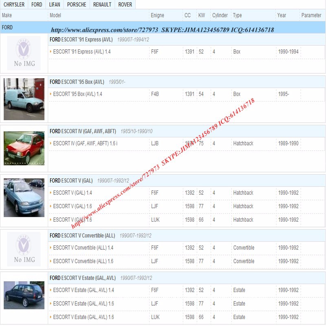This screenshot has height=326, width=326.
Task: Click the ESCORT '95 Box van thumbnail
Action: tap(24, 99)
